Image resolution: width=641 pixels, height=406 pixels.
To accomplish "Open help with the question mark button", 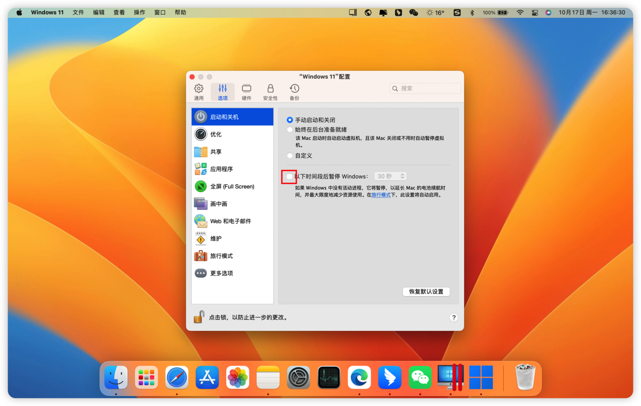I will click(454, 318).
